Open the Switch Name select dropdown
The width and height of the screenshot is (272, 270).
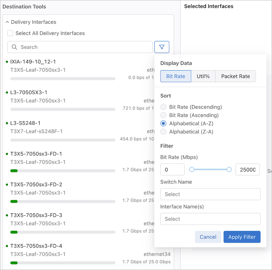pos(210,194)
